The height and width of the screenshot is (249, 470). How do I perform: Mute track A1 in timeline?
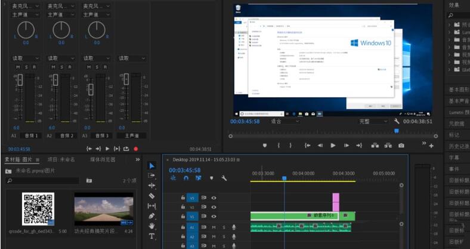[x=214, y=227]
